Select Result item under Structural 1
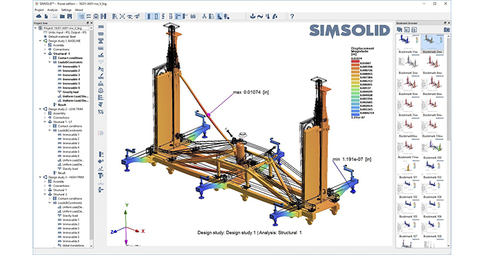The height and width of the screenshot is (255, 484). point(62,105)
